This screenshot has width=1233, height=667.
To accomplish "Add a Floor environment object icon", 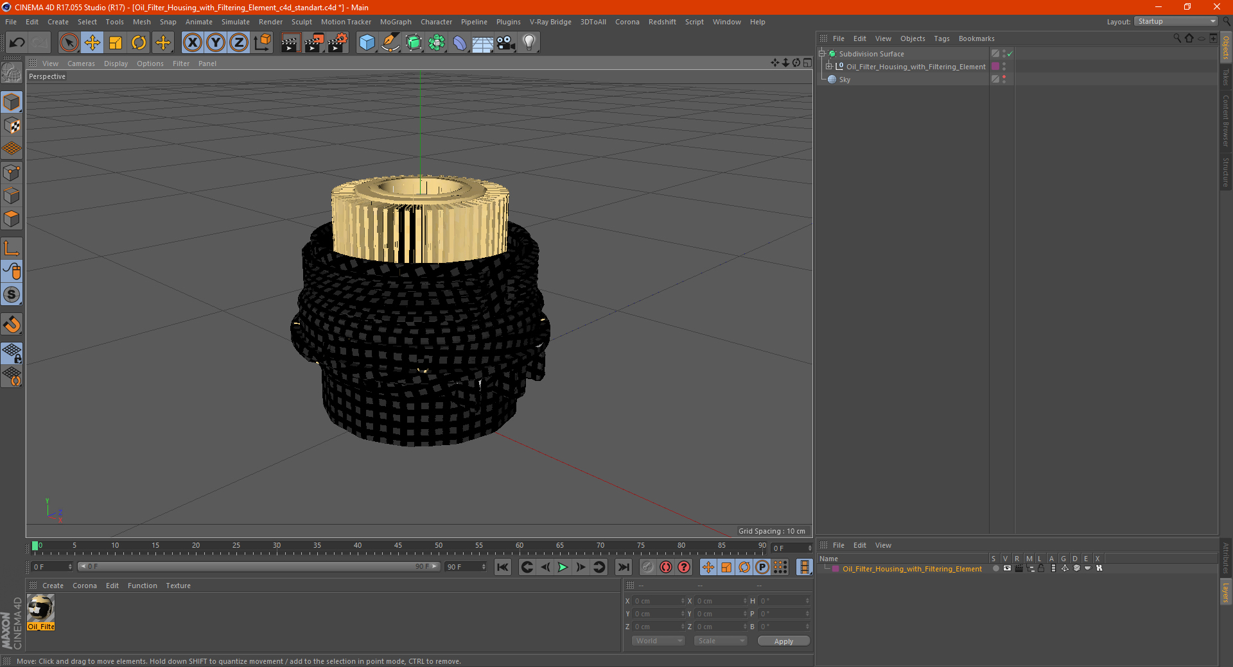I will tap(482, 42).
